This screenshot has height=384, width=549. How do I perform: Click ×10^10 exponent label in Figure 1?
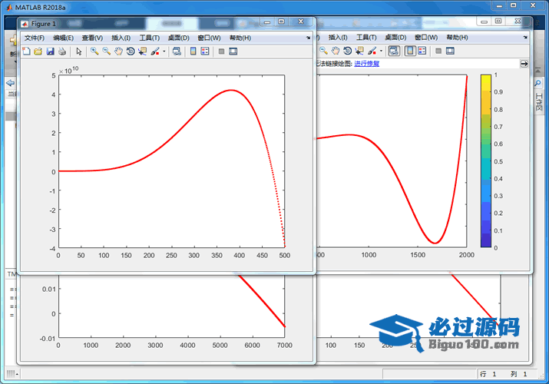(69, 71)
